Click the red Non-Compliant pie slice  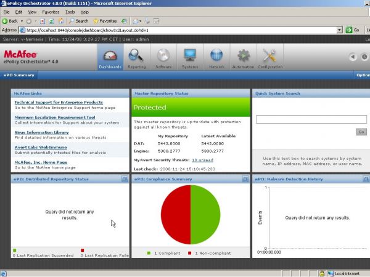click(176, 215)
